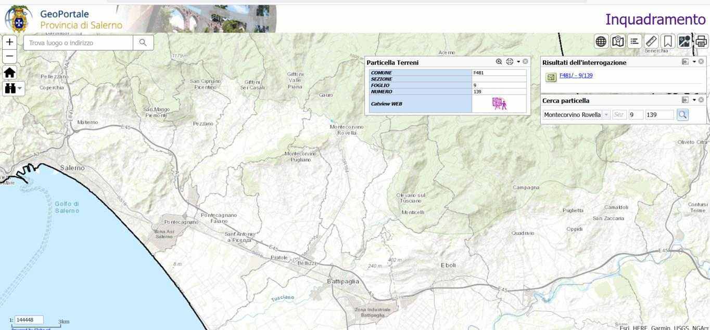This screenshot has width=710, height=330.
Task: Click the 'Trova luogo o indirizzo' search field
Action: click(78, 43)
